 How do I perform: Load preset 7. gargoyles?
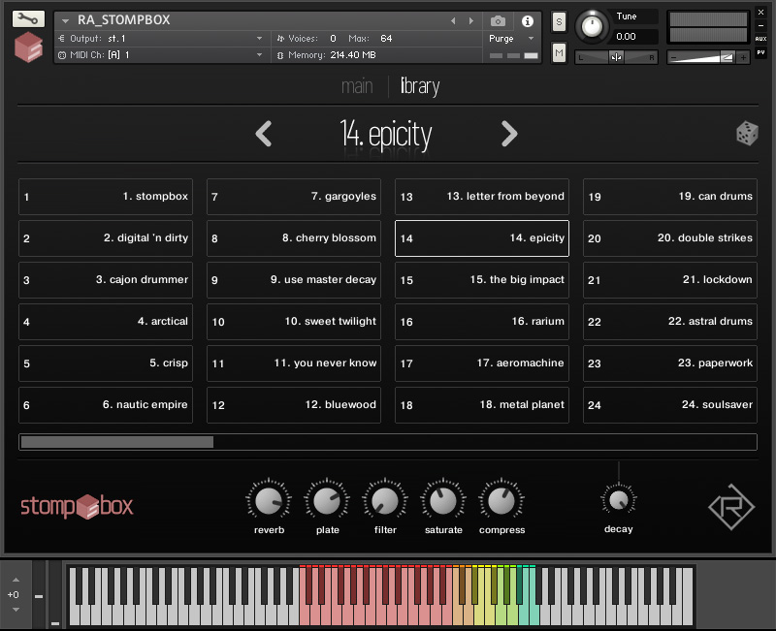(x=294, y=197)
